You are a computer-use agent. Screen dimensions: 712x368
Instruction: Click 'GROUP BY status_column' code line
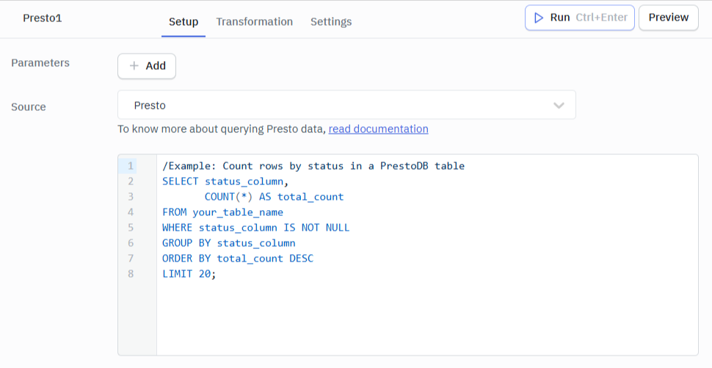pos(229,243)
